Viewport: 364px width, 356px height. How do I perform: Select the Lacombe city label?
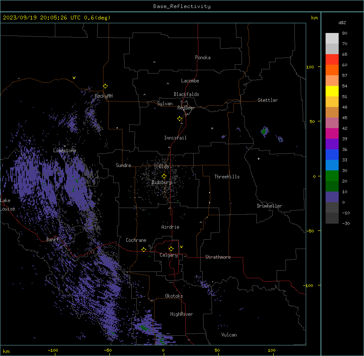click(190, 81)
